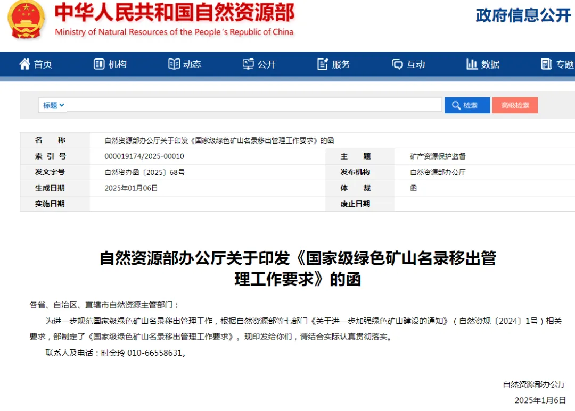575x411 pixels.
Task: Select the 机构 institution icon in navigation
Action: click(98, 64)
